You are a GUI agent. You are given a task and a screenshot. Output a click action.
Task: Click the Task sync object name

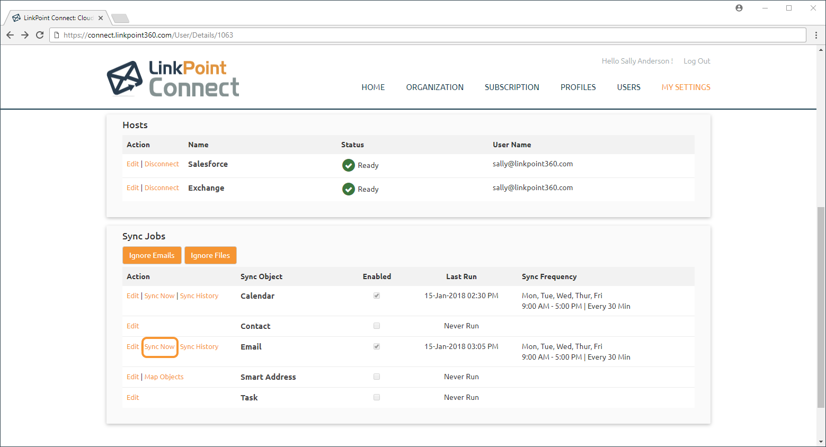249,398
